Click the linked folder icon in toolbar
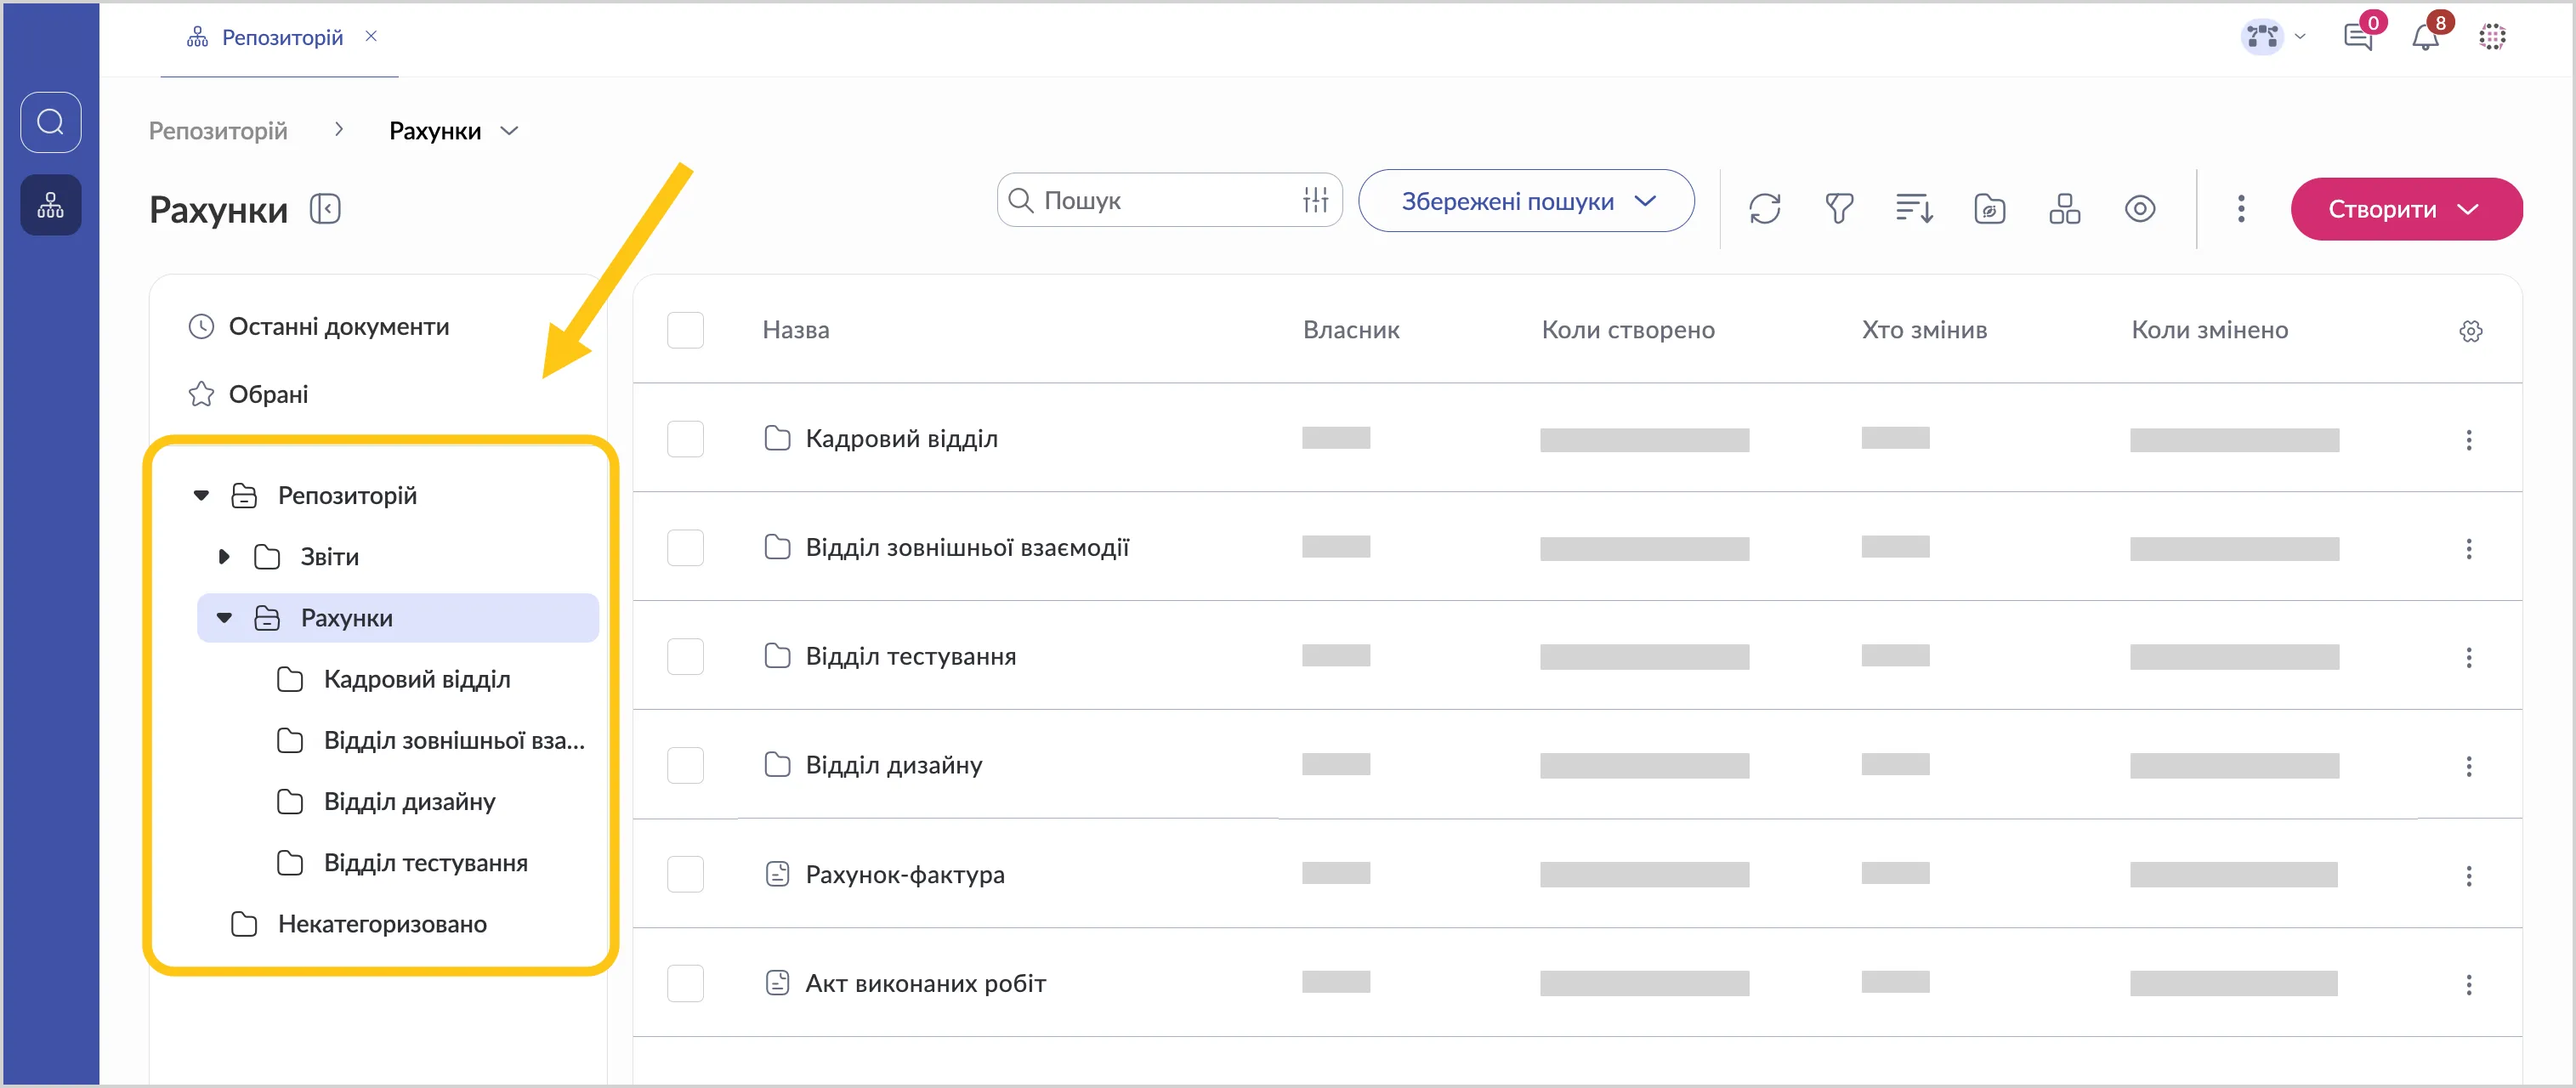2576x1088 pixels. tap(1989, 209)
